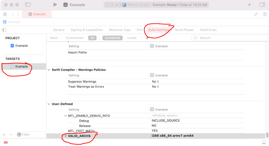Show Basic build settings
269x146 pixels.
54,38
